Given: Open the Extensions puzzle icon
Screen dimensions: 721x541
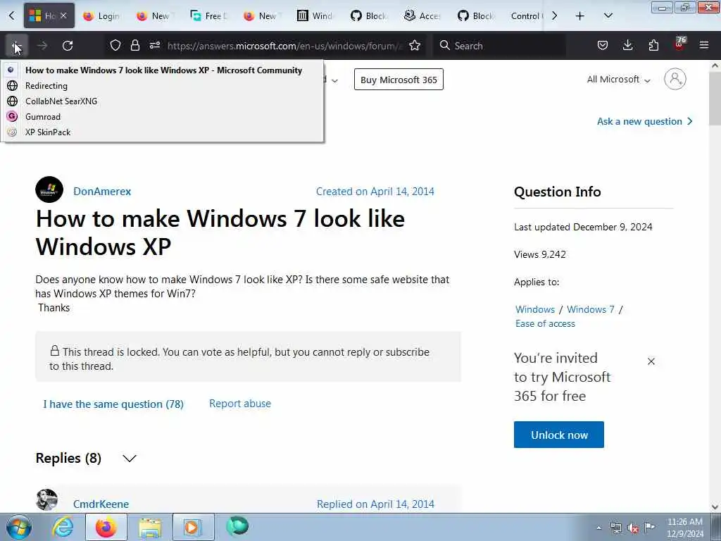Looking at the screenshot, I should [x=653, y=46].
